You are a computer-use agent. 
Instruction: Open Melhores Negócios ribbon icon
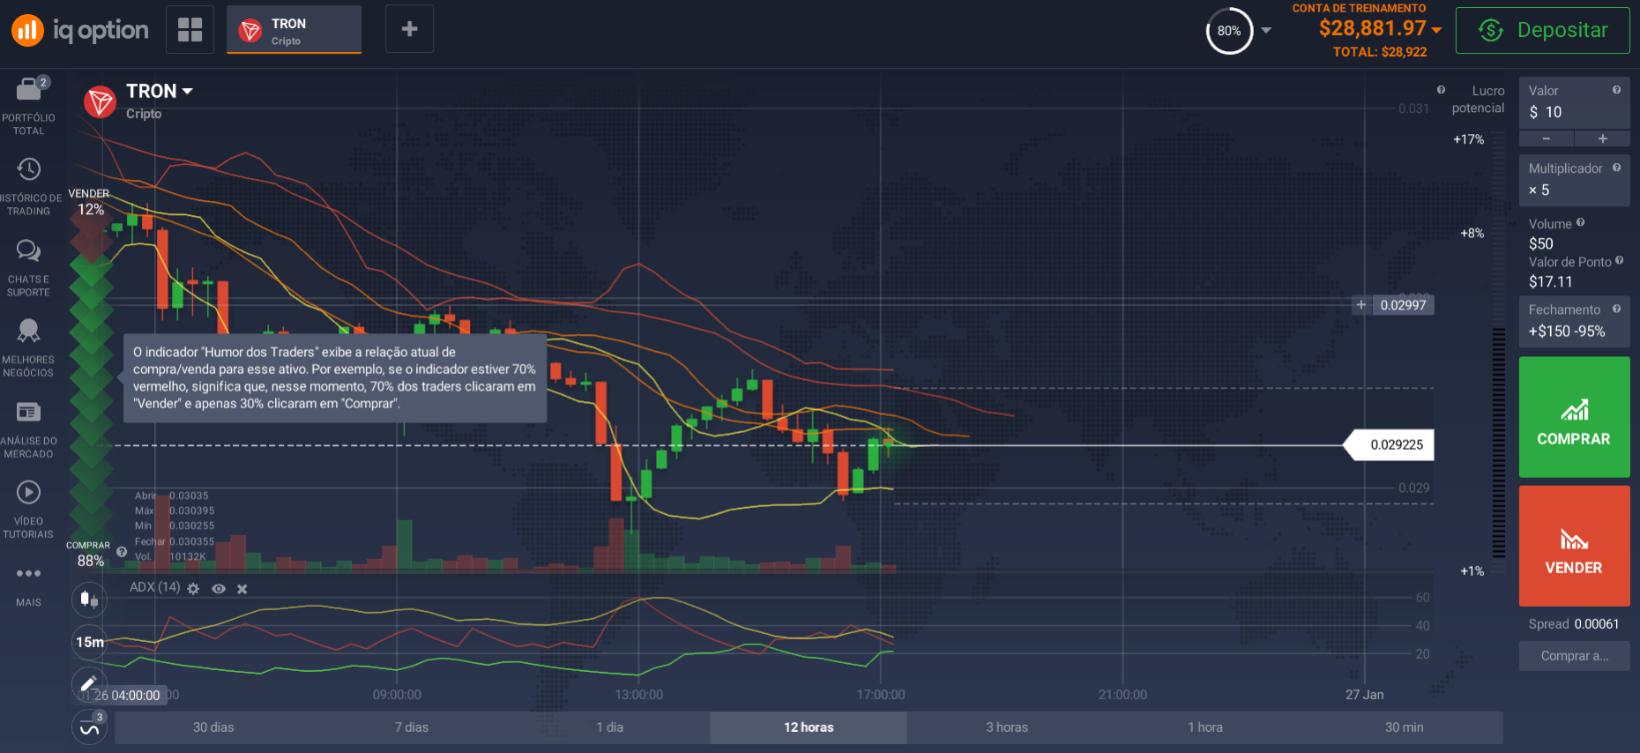(28, 331)
